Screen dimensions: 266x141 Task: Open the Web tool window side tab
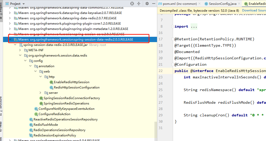tap(1, 126)
